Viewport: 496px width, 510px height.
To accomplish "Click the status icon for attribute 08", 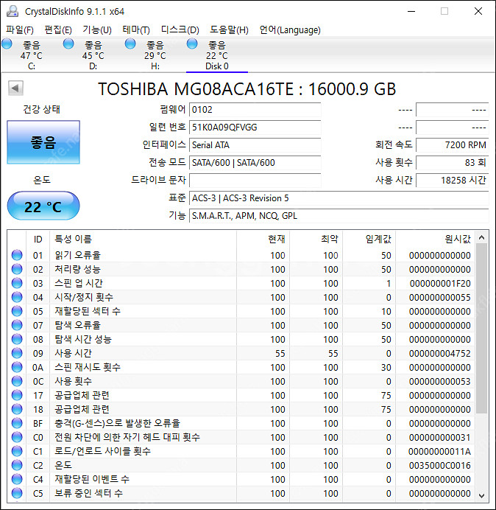I will (x=17, y=339).
